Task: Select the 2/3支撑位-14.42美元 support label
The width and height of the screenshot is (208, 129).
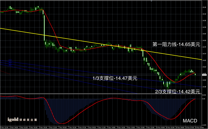Action: point(177,92)
